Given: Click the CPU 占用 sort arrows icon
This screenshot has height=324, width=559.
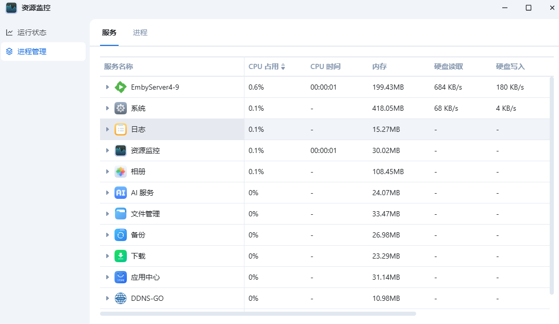Looking at the screenshot, I should point(283,66).
